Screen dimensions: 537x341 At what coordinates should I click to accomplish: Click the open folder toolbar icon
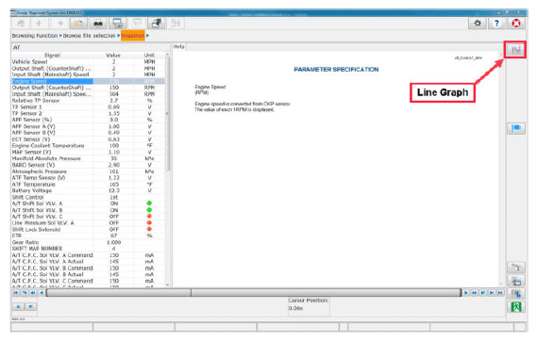[78, 24]
